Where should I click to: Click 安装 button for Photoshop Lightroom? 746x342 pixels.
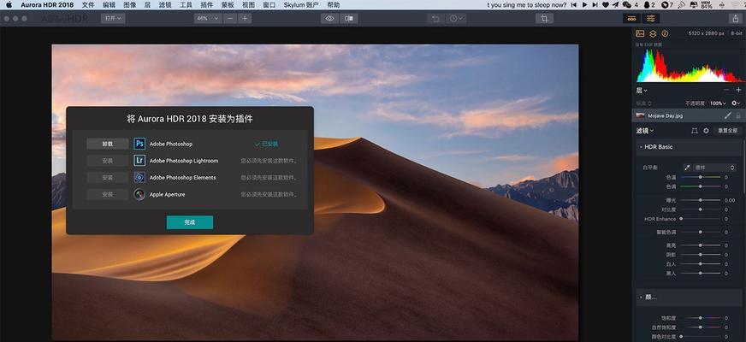pyautogui.click(x=108, y=161)
